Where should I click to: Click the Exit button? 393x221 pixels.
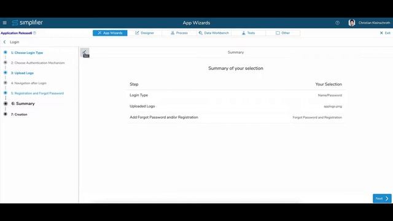tap(385, 33)
